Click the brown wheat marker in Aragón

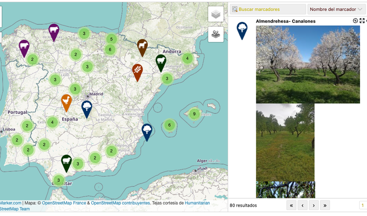tap(138, 73)
